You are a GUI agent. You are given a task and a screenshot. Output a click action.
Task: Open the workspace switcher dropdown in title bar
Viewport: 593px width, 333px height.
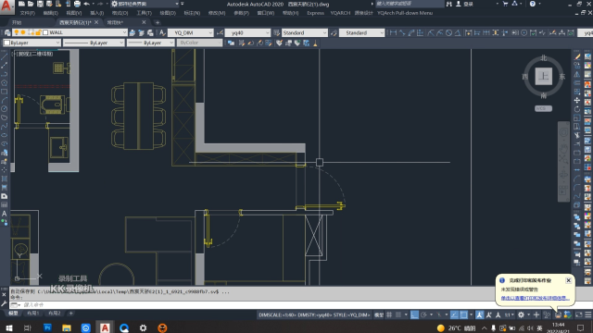pyautogui.click(x=145, y=4)
